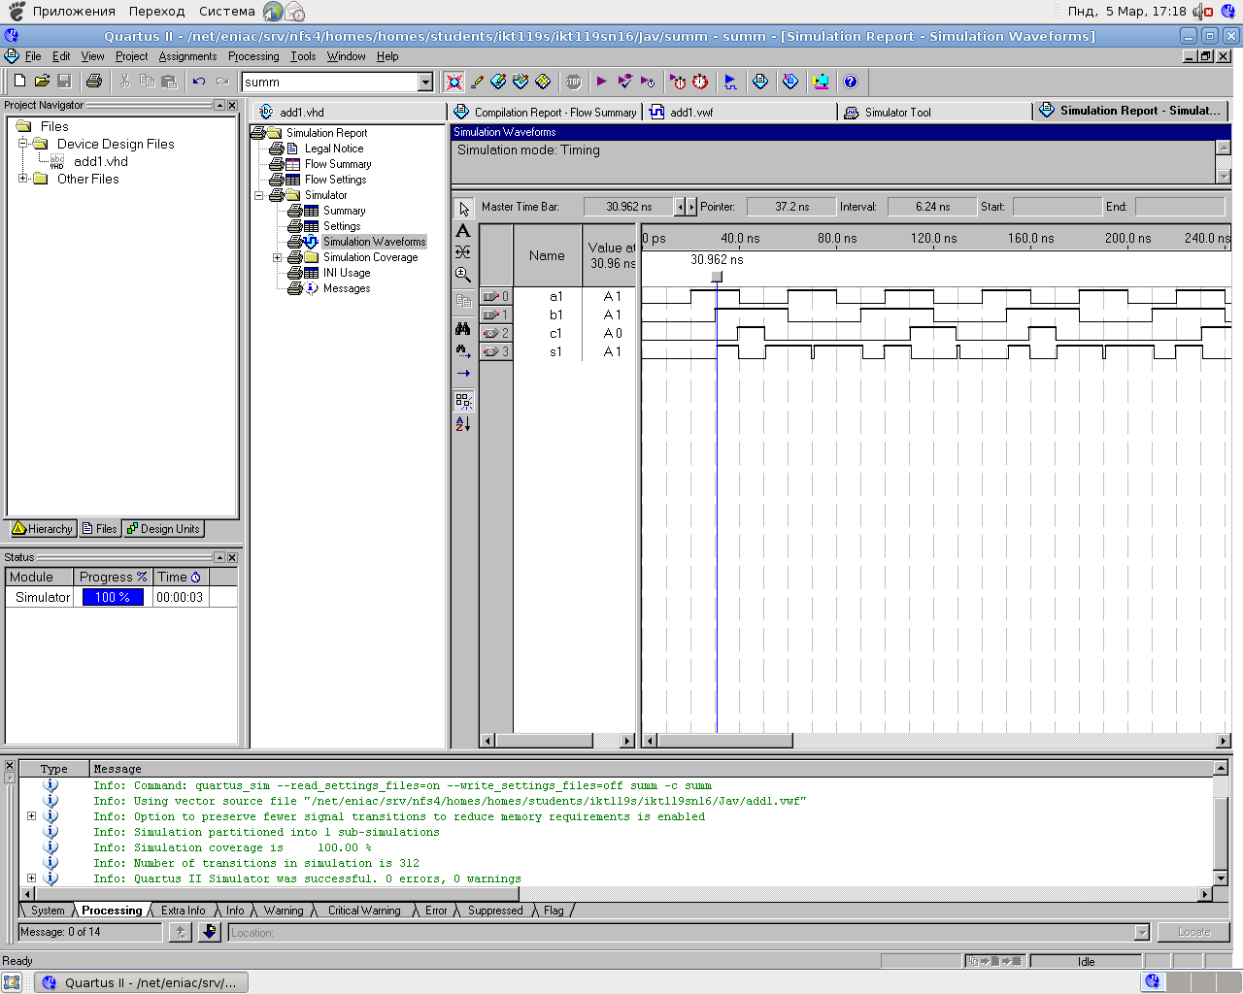Select the c1 signal row handle
Viewport: 1243px width, 994px height.
pyautogui.click(x=495, y=333)
